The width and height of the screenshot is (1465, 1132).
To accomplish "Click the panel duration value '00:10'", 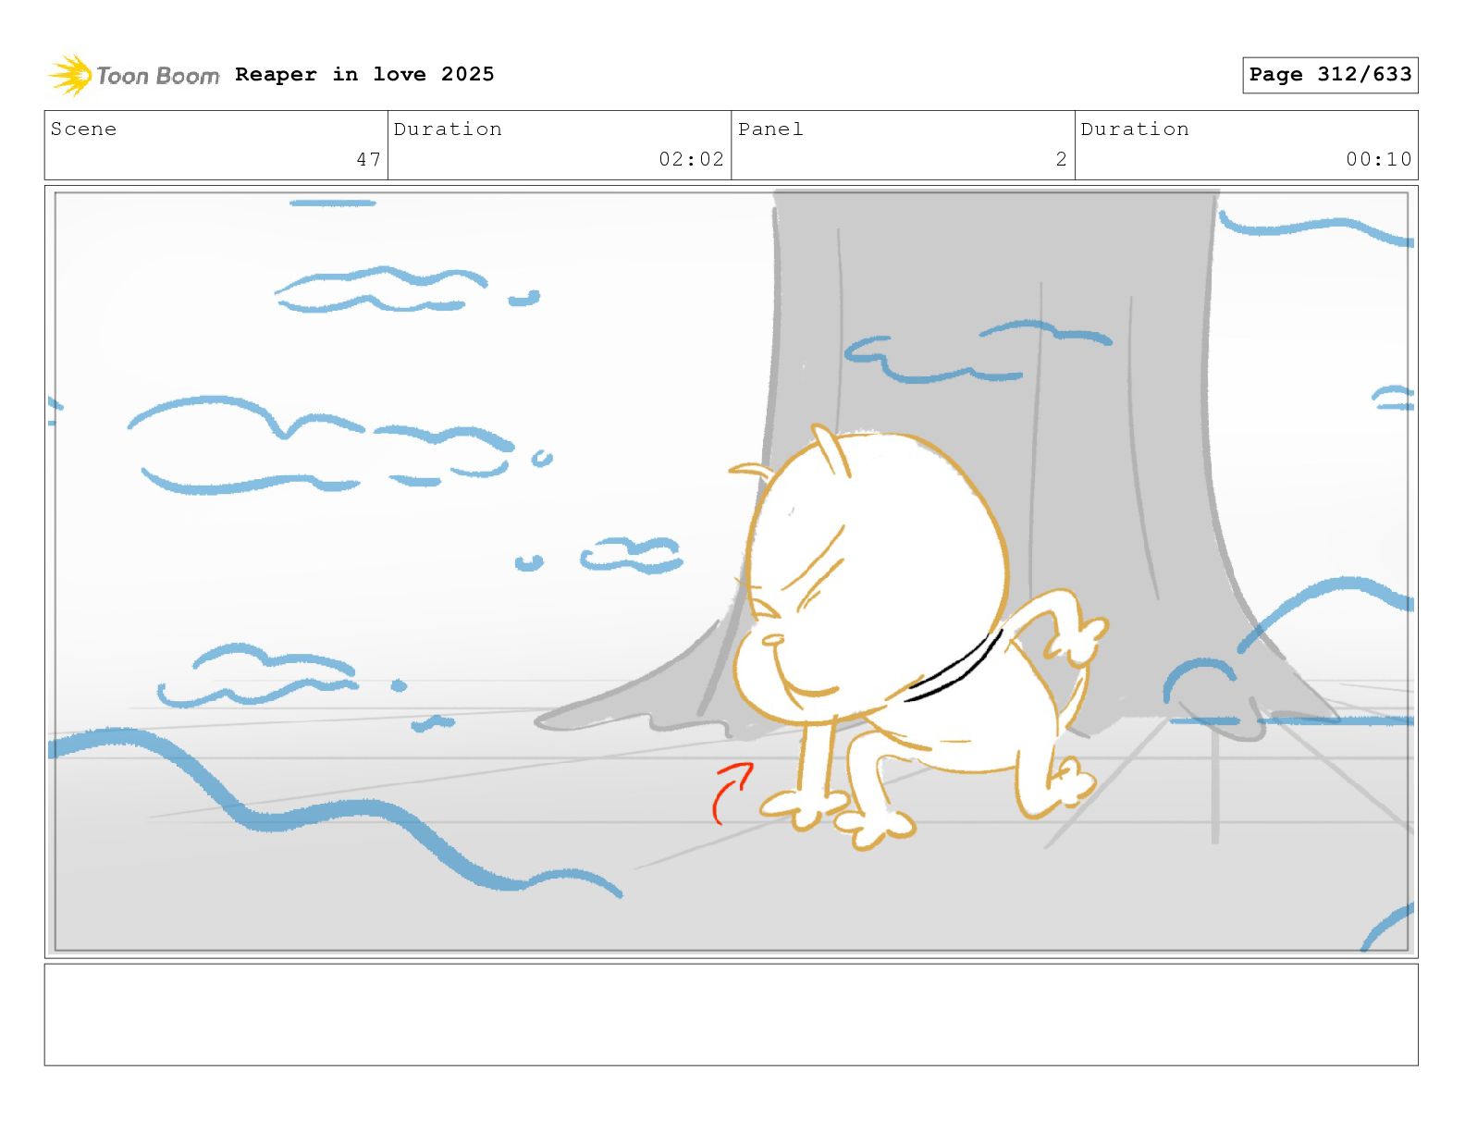I will tap(1379, 159).
